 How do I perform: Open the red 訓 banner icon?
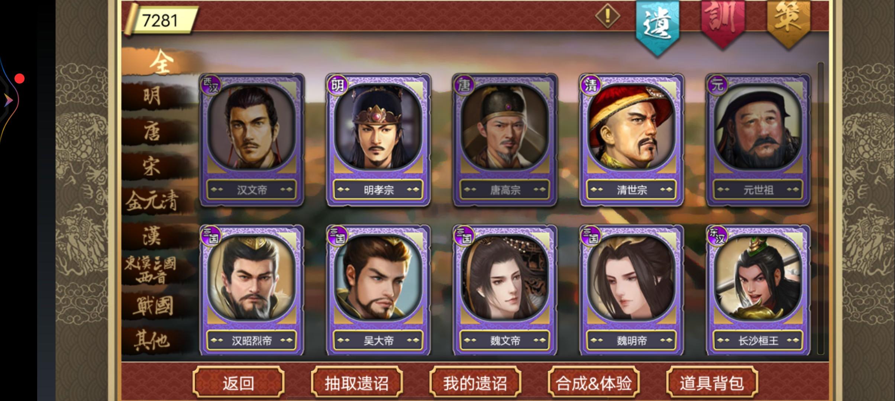click(x=723, y=23)
